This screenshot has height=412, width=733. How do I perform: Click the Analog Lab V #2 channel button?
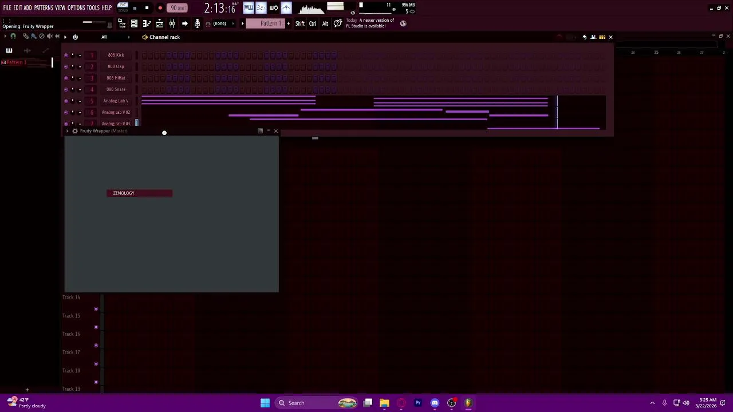(x=116, y=112)
